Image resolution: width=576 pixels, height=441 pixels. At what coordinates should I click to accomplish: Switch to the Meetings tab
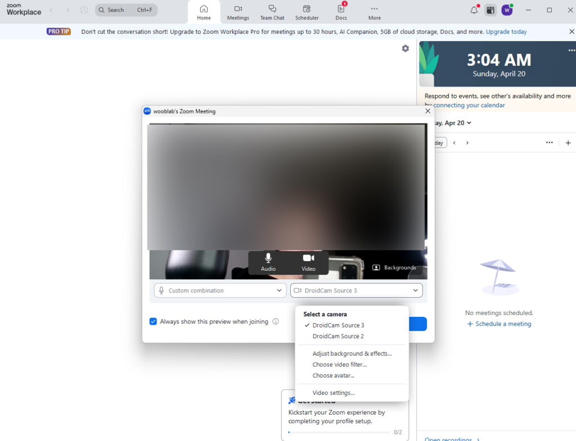coord(238,12)
